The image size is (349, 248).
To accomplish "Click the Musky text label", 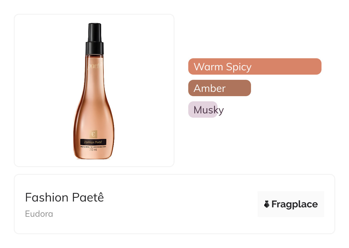I will click(x=209, y=110).
